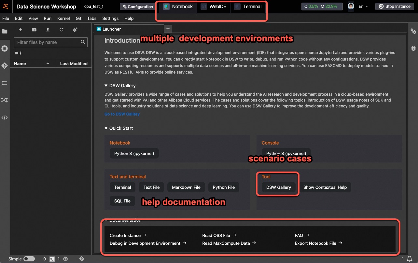The height and width of the screenshot is (263, 418).
Task: Upload files using the upload icon
Action: (x=48, y=30)
